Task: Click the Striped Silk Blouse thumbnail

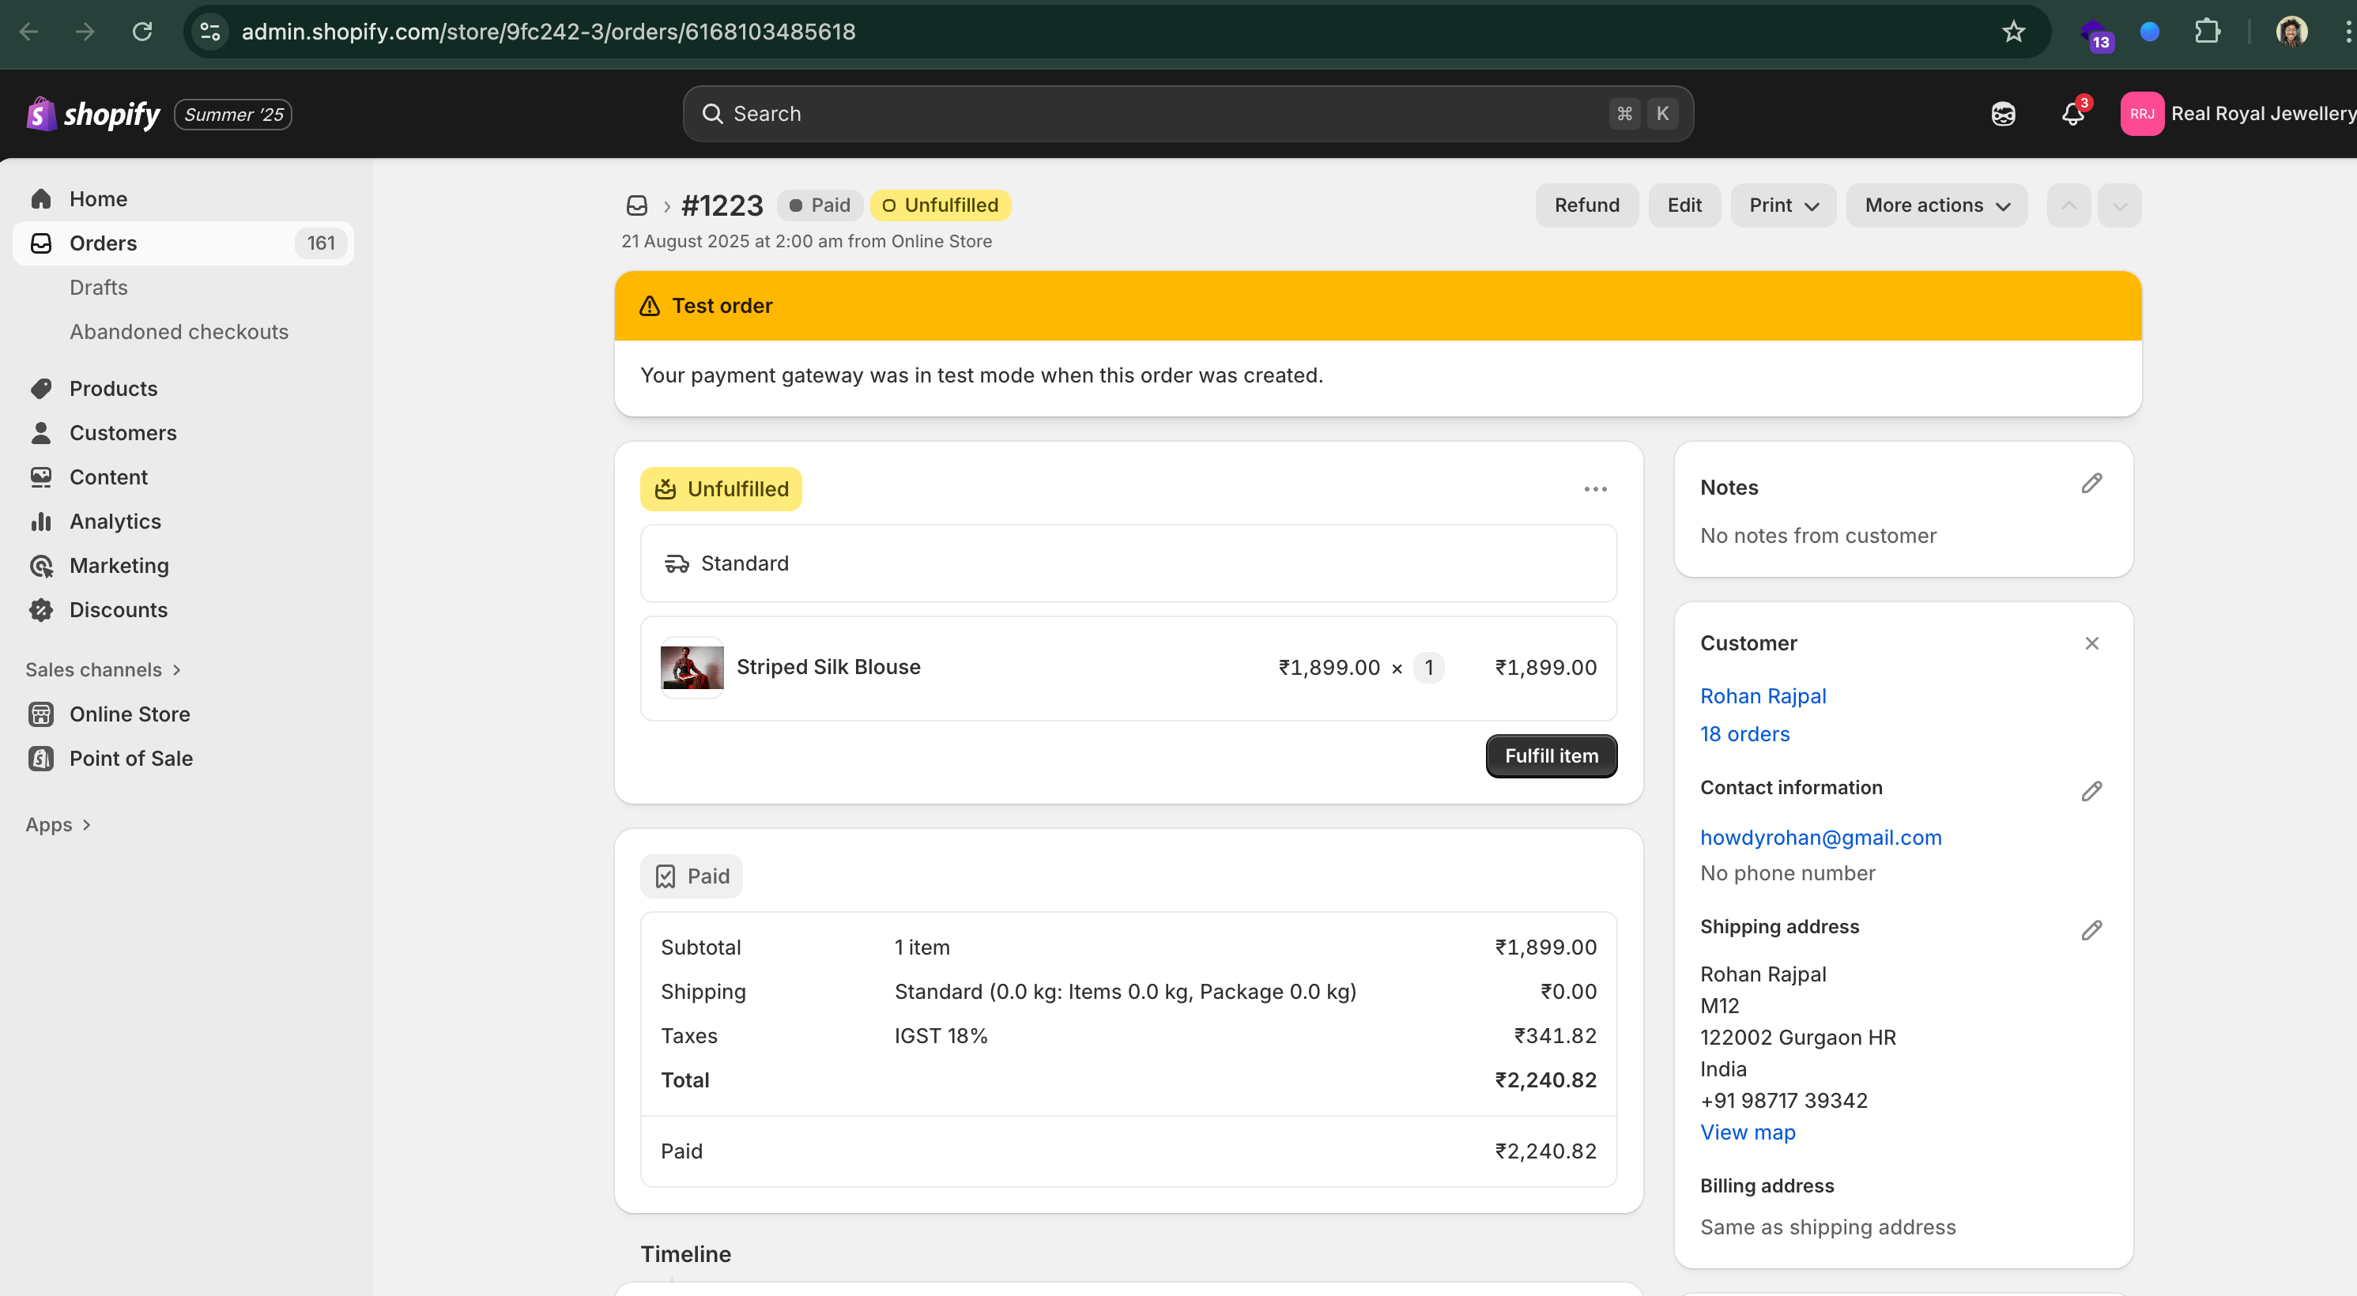Action: pos(692,668)
